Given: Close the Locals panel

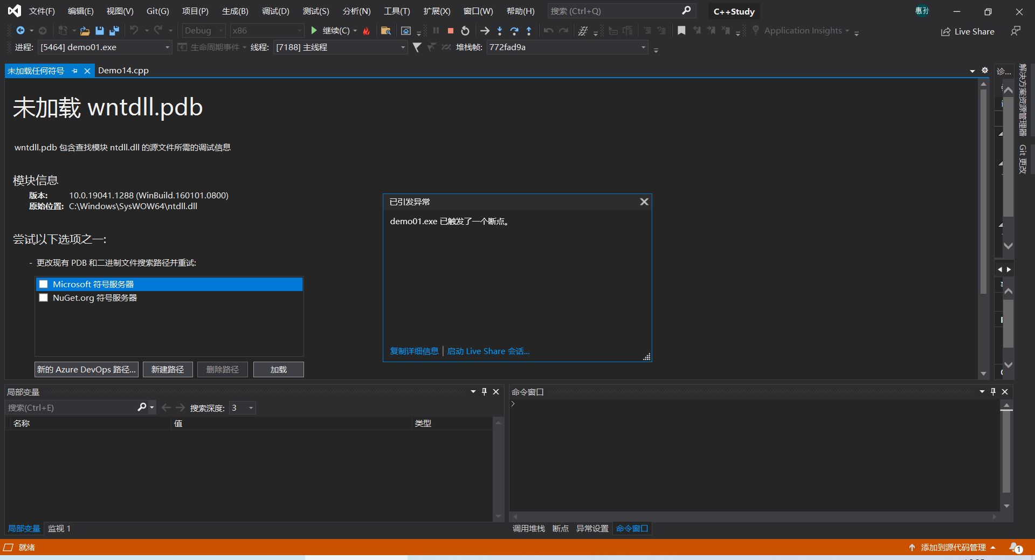Looking at the screenshot, I should [496, 392].
